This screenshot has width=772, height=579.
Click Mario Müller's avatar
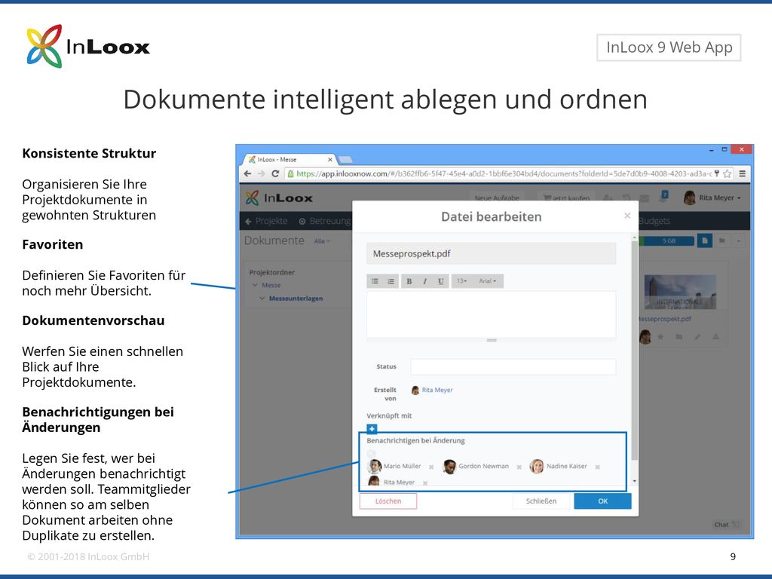375,466
